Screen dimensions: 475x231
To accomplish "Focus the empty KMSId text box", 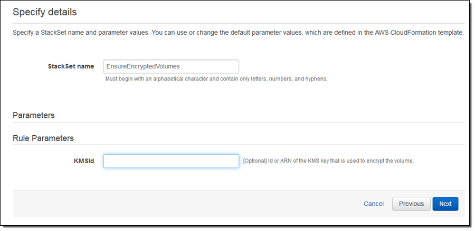I will (x=170, y=161).
